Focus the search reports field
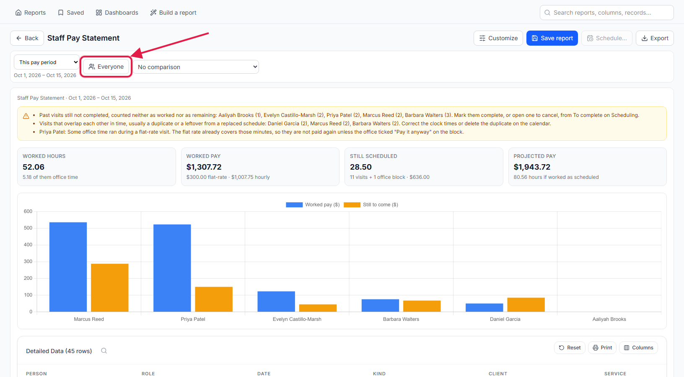684x377 pixels. point(606,13)
